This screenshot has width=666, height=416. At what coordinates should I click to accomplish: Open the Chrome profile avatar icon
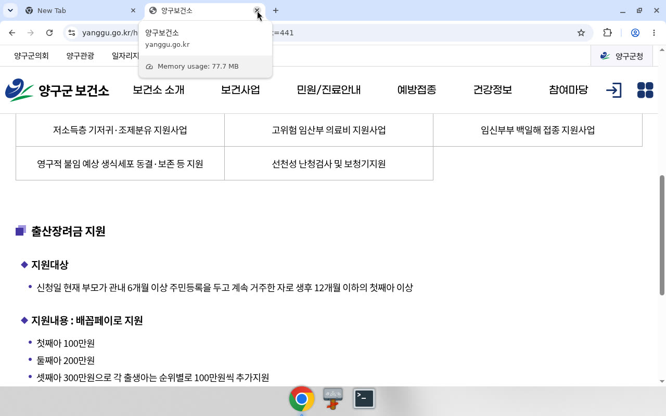pos(635,33)
